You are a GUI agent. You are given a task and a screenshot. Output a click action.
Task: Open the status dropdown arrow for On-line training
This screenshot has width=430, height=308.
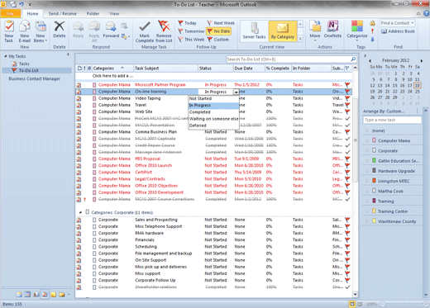pyautogui.click(x=236, y=92)
